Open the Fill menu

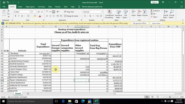coord(153,14)
